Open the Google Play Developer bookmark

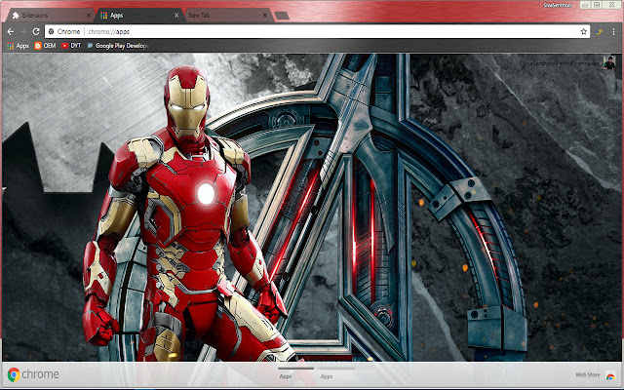click(117, 46)
